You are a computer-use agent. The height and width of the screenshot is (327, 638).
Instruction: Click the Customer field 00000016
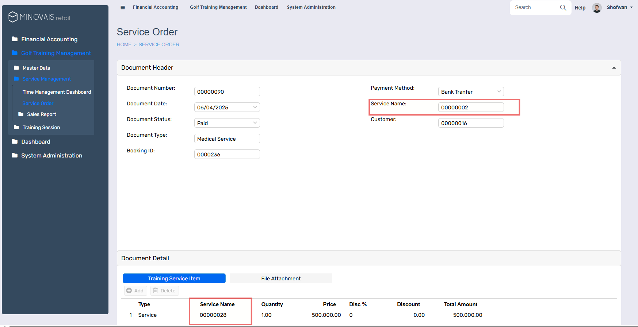471,123
